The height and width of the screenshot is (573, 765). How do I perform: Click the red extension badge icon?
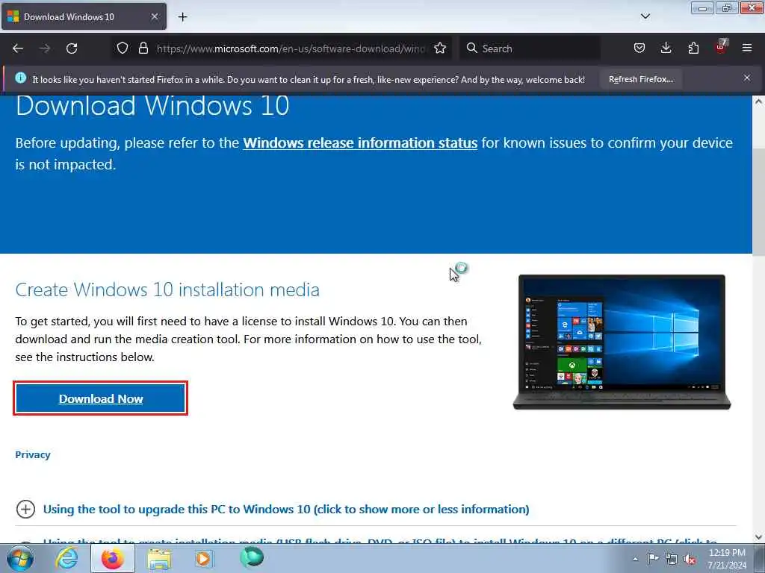721,47
